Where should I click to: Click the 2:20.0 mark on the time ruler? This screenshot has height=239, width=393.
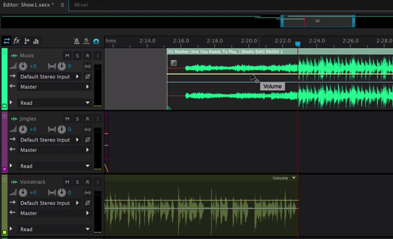click(x=249, y=41)
